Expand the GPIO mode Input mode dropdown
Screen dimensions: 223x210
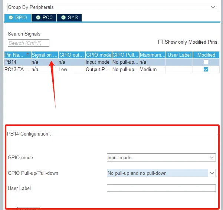click(161, 157)
